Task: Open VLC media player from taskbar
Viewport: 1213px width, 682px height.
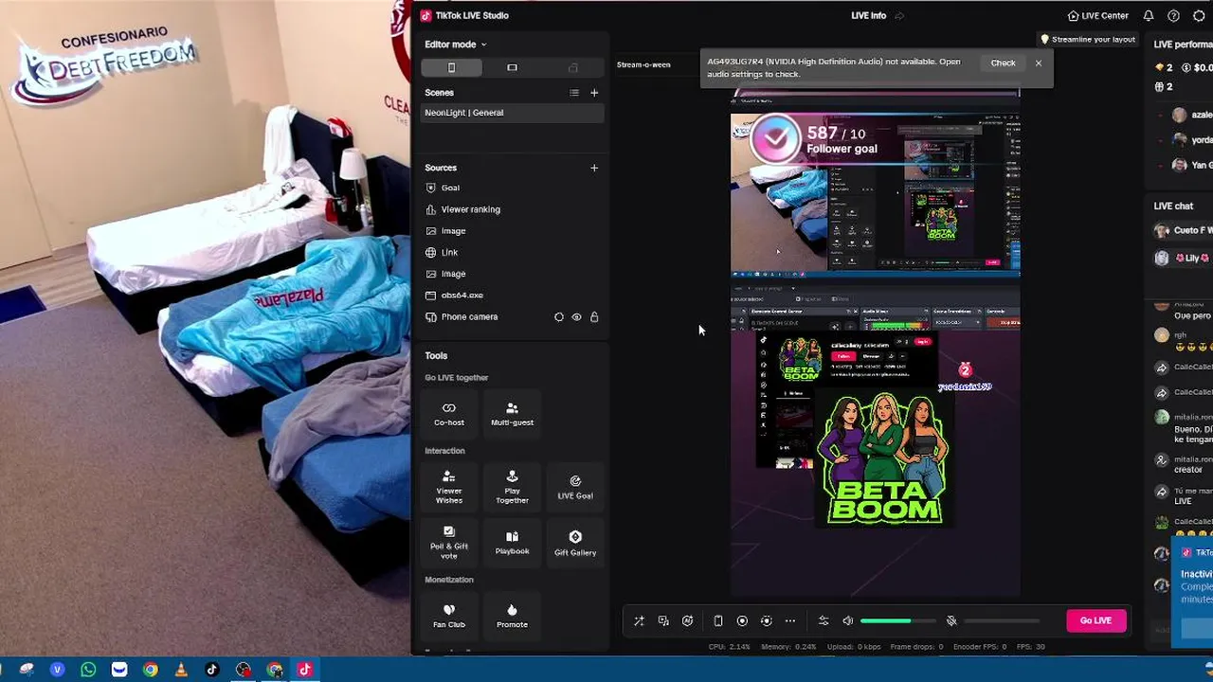Action: [x=181, y=670]
